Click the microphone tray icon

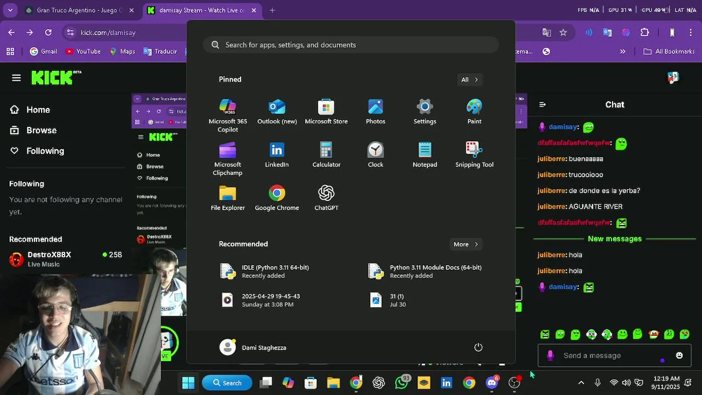tap(598, 383)
